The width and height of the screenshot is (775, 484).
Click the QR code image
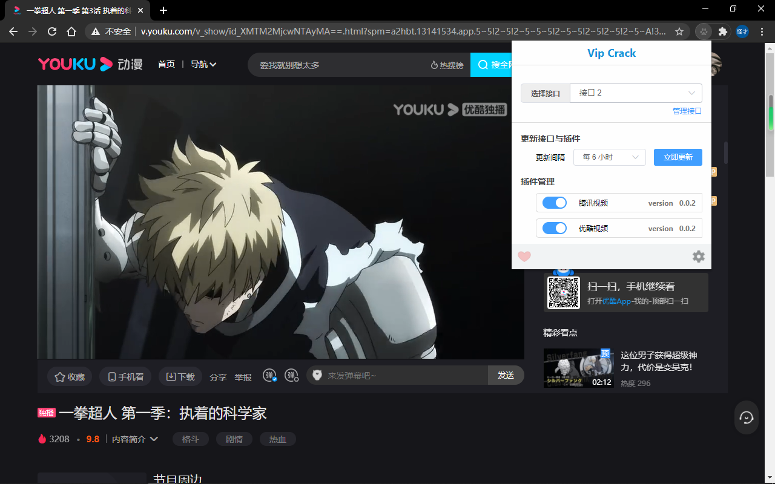click(564, 293)
